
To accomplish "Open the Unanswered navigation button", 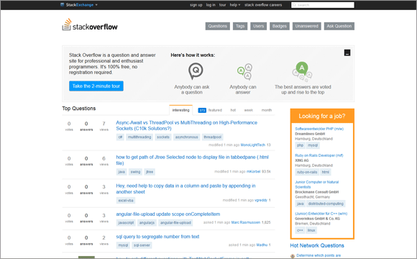I will [306, 26].
